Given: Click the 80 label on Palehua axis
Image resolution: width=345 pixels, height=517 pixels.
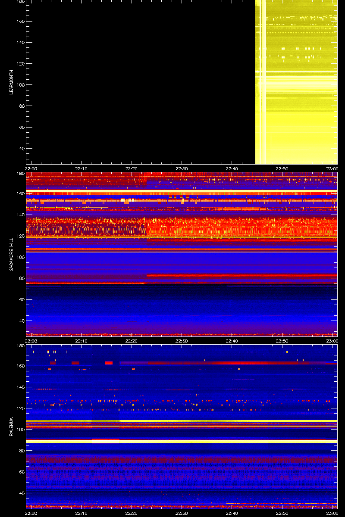Looking at the screenshot, I should (22, 451).
